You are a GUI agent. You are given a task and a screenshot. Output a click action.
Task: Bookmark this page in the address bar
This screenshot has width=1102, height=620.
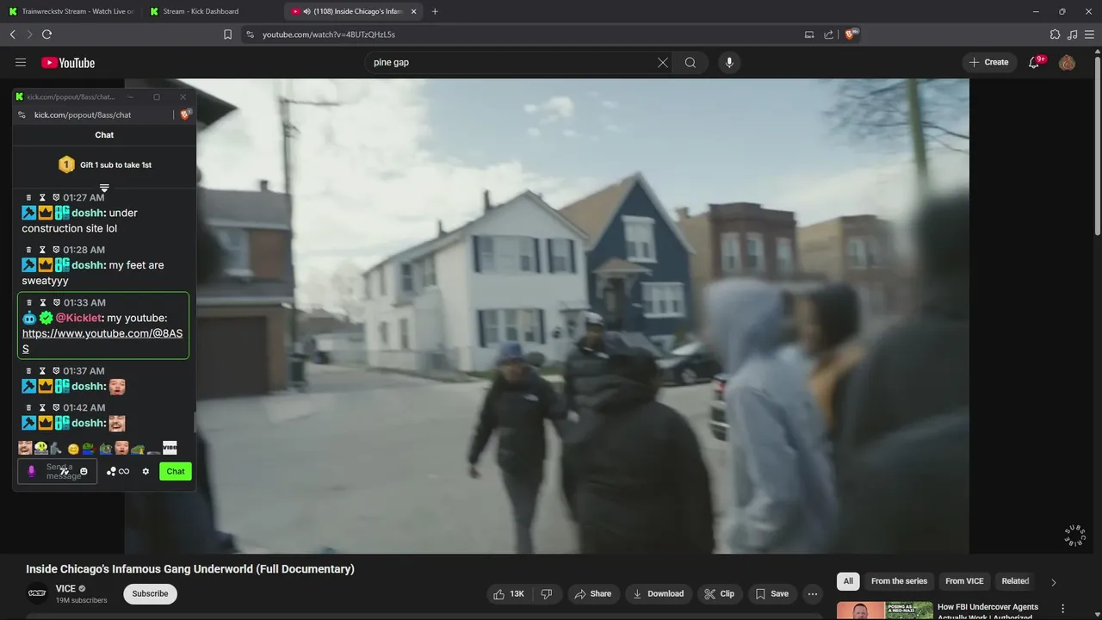(x=227, y=34)
